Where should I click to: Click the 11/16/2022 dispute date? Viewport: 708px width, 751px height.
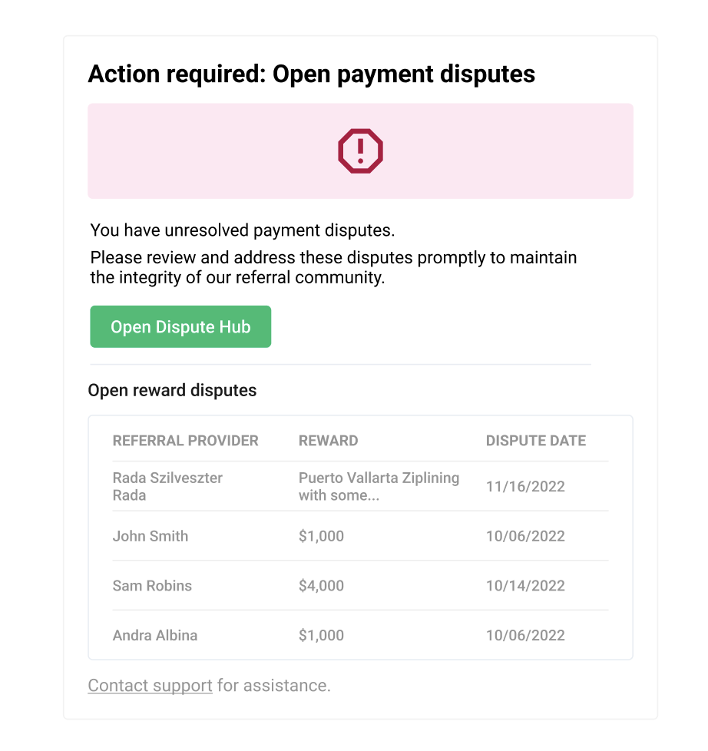525,487
